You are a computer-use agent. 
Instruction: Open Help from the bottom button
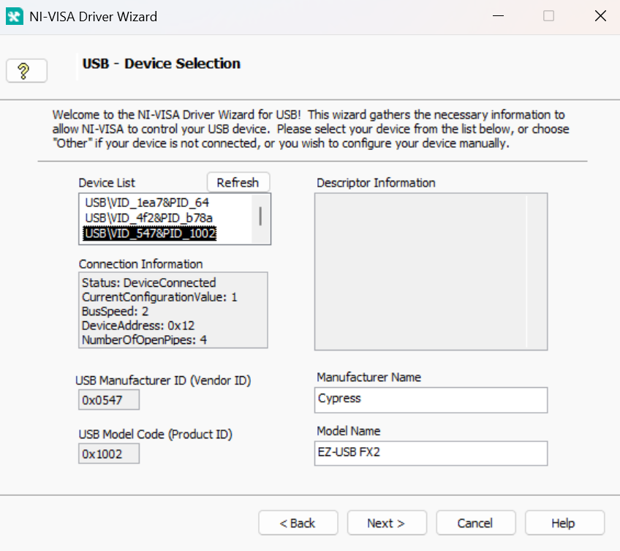tap(564, 523)
